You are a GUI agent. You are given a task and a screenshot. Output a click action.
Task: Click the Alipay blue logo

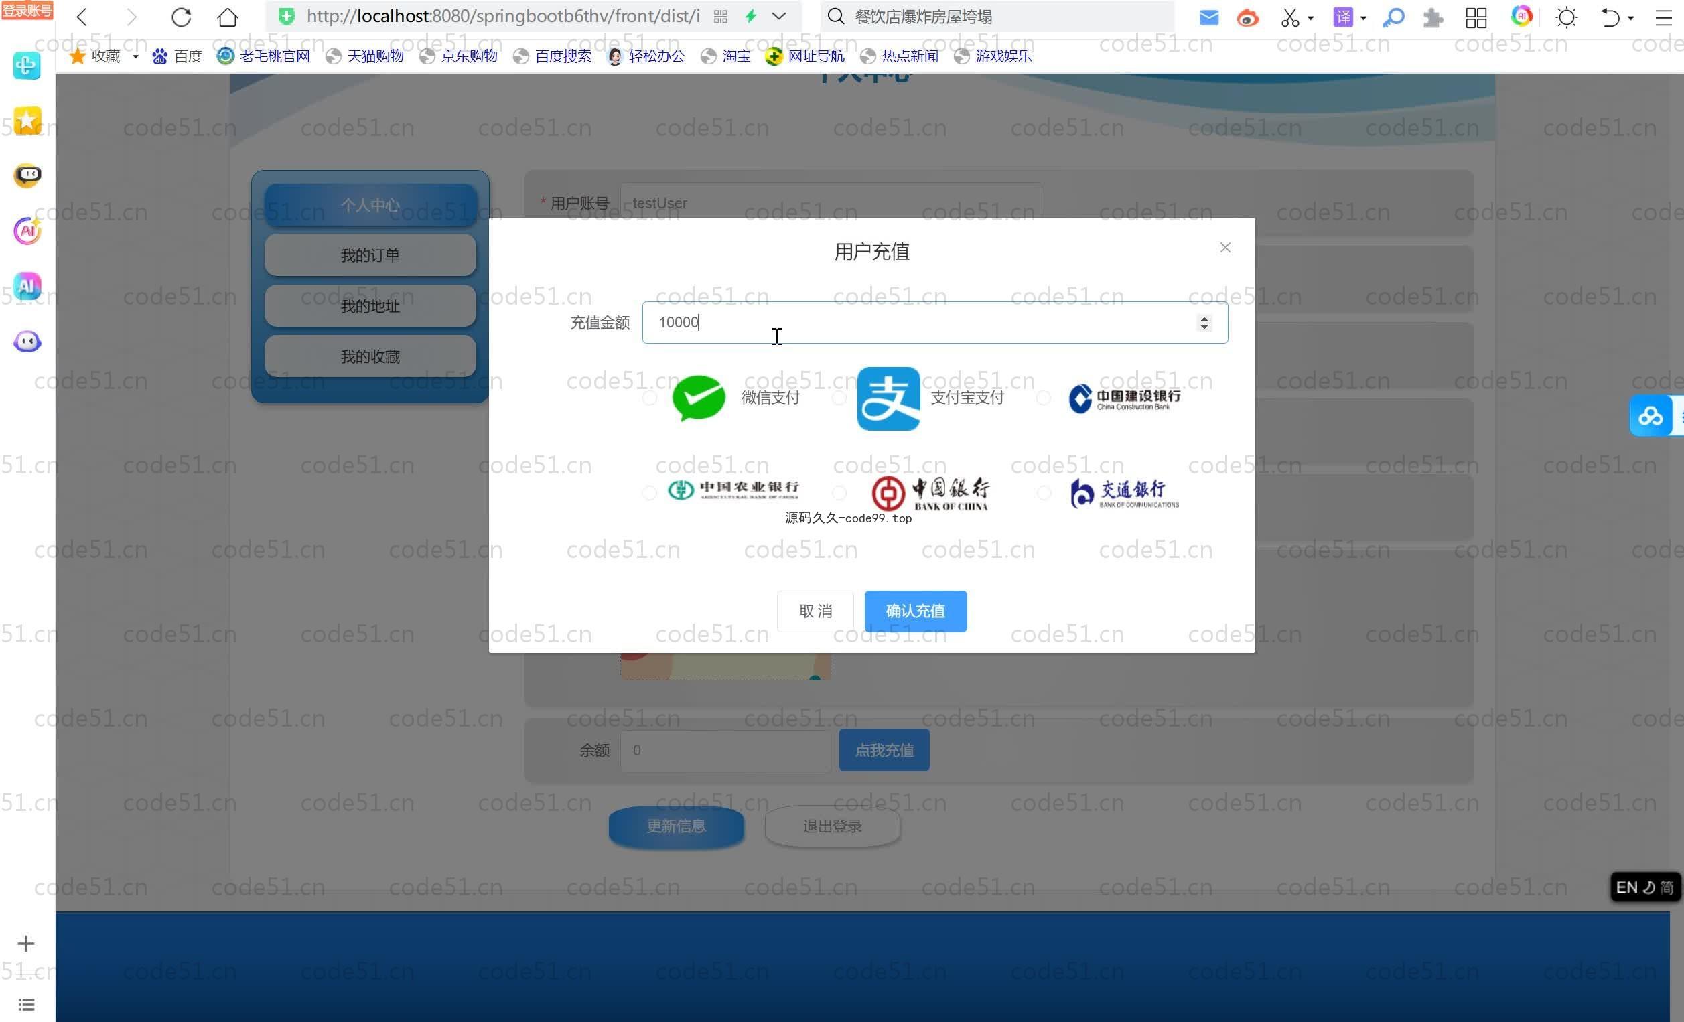(x=888, y=398)
